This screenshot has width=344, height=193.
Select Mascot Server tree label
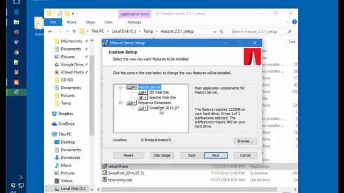point(149,87)
